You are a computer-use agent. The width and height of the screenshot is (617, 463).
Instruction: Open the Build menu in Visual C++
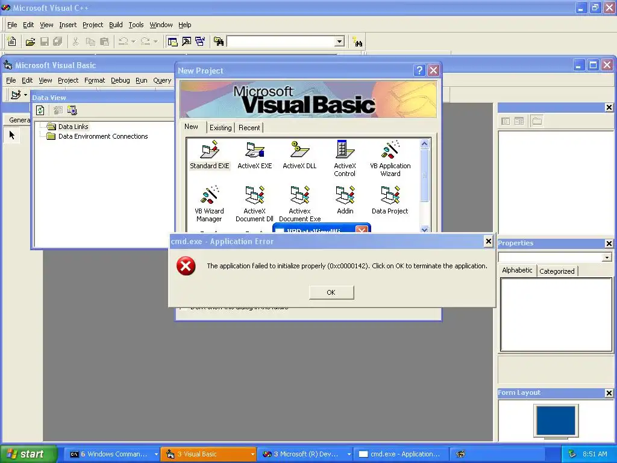(116, 25)
